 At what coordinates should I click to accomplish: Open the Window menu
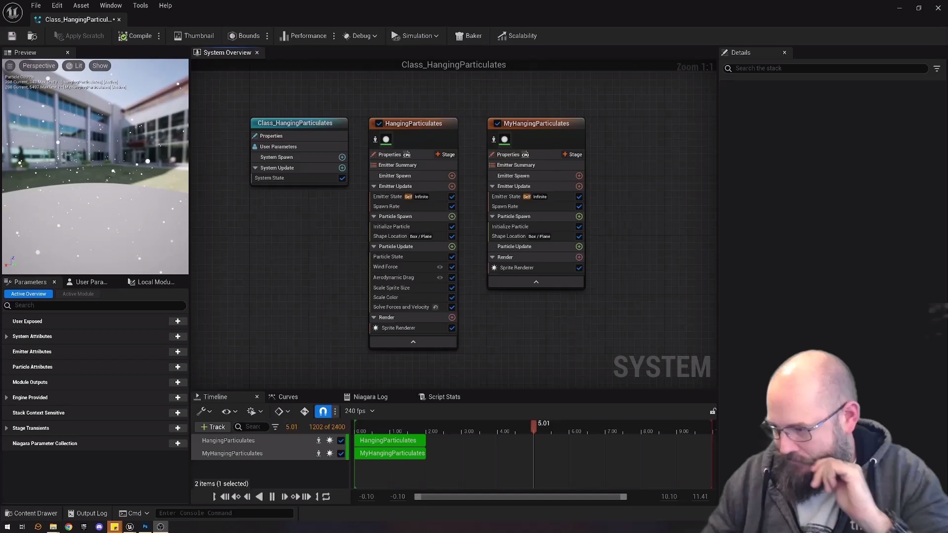pyautogui.click(x=111, y=5)
